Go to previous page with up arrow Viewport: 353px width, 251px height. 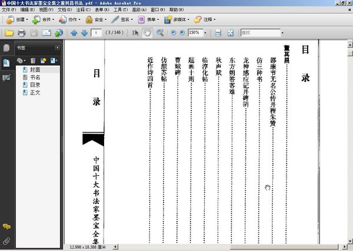[x=74, y=33]
